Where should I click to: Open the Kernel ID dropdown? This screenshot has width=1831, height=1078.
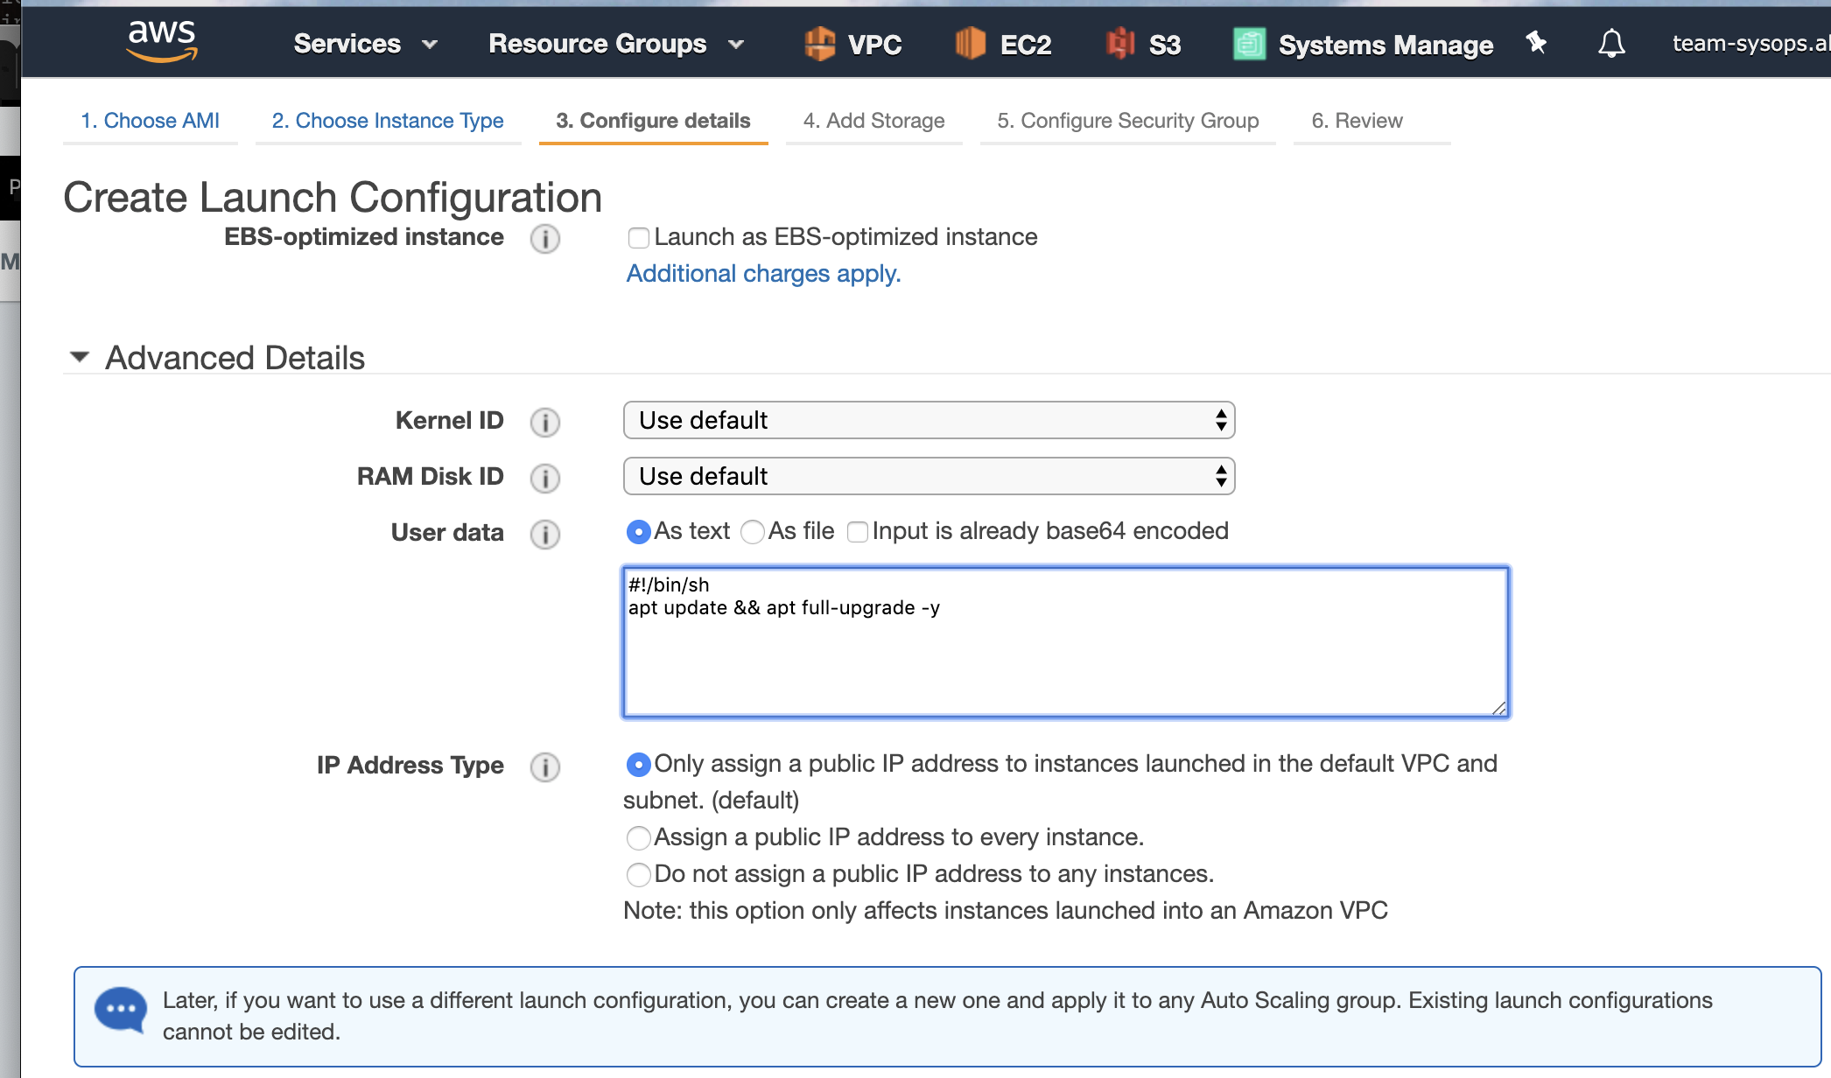pyautogui.click(x=929, y=421)
